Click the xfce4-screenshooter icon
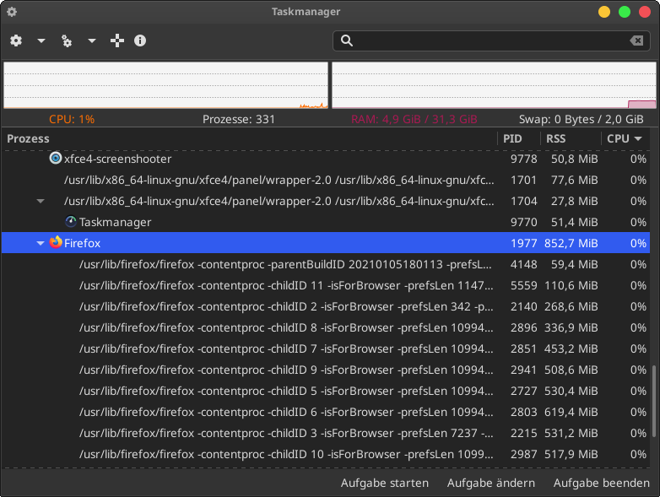Image resolution: width=660 pixels, height=497 pixels. point(56,159)
